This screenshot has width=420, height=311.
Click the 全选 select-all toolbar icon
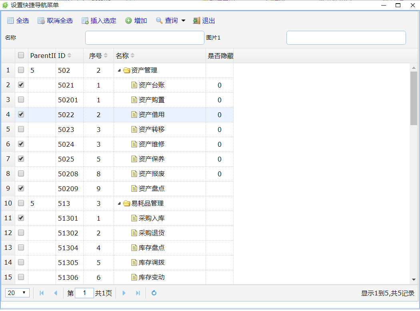pyautogui.click(x=10, y=21)
